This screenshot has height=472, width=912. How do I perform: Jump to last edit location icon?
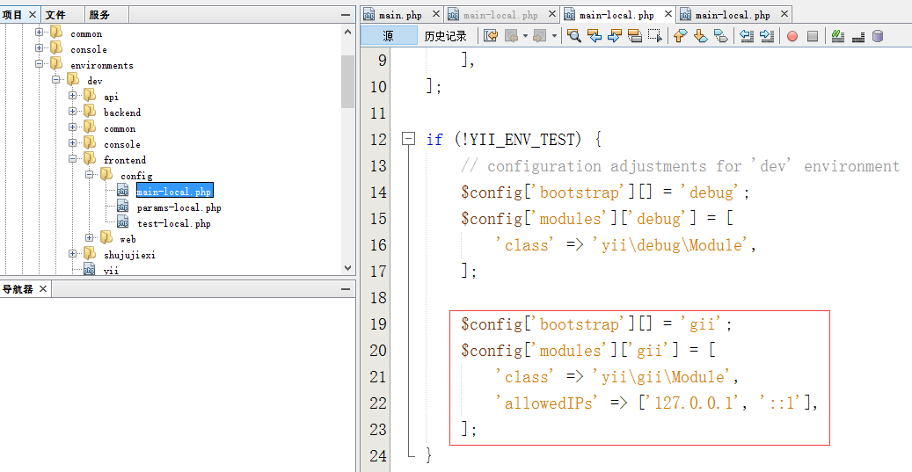point(491,36)
